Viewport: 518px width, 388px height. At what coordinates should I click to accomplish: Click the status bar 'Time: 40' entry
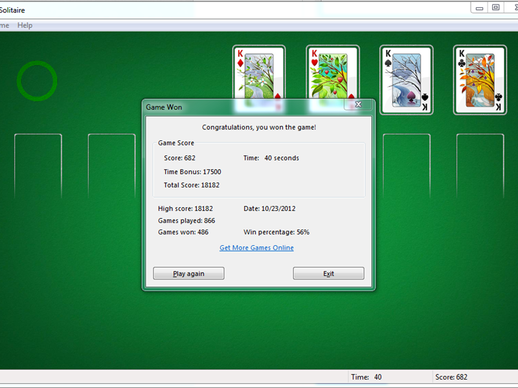coord(366,377)
